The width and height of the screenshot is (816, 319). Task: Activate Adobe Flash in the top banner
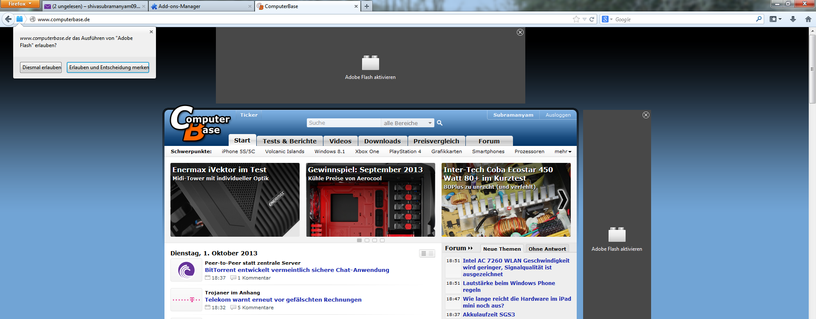370,67
